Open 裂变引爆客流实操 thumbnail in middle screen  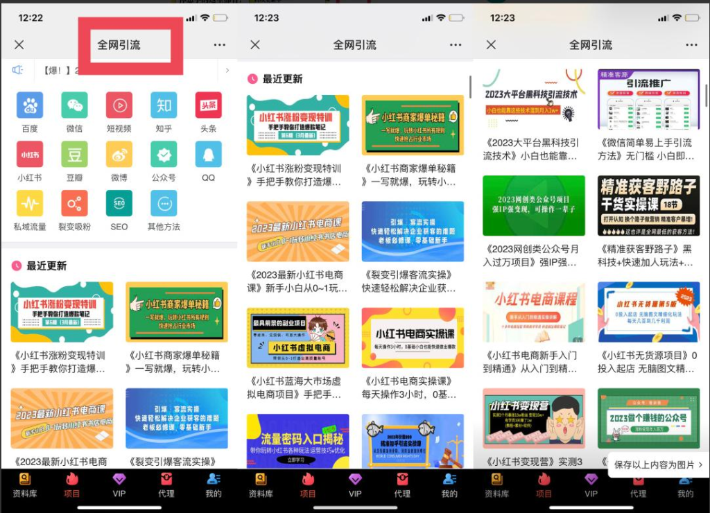[413, 232]
